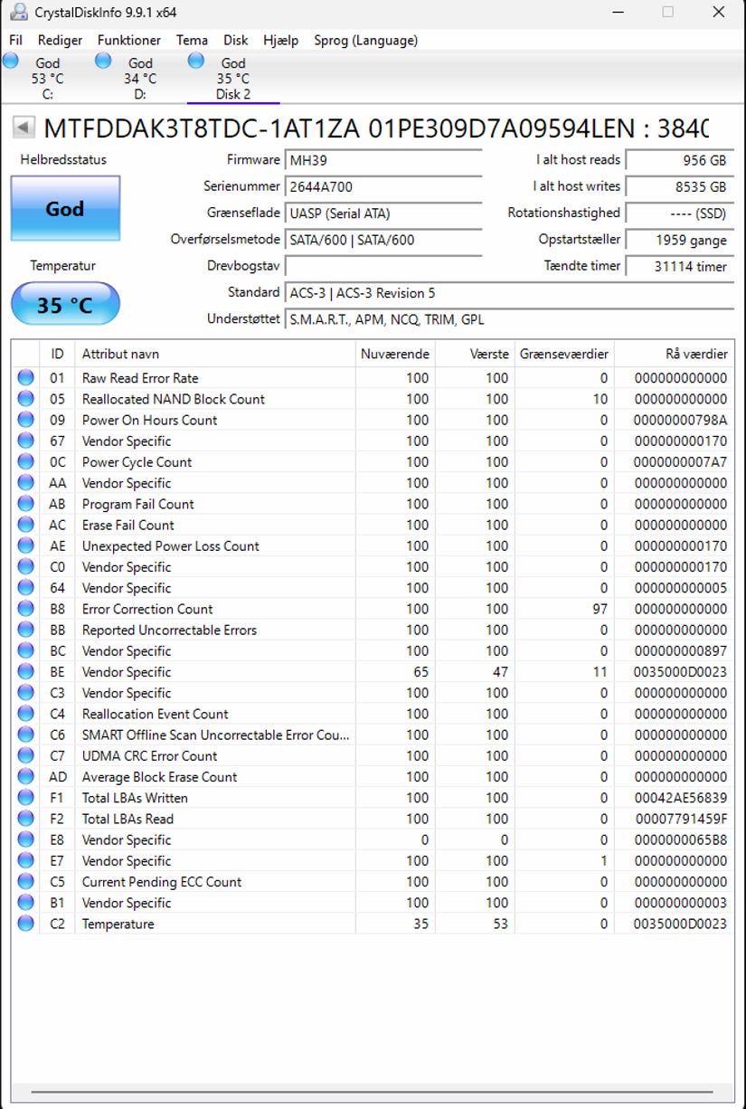Click the God health status button
The height and width of the screenshot is (1109, 746).
65,208
